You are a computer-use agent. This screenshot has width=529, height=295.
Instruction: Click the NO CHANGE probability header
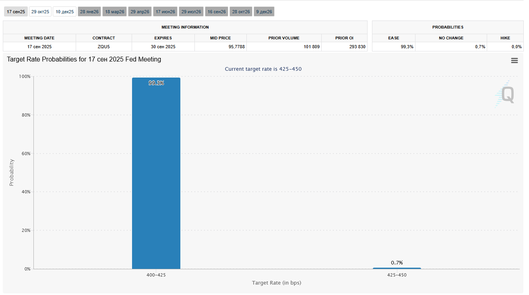point(451,38)
